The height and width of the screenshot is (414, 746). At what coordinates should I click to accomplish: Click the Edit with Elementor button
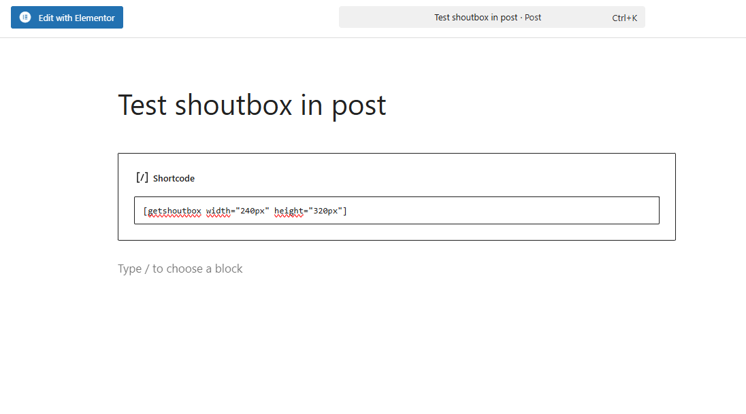tap(67, 17)
